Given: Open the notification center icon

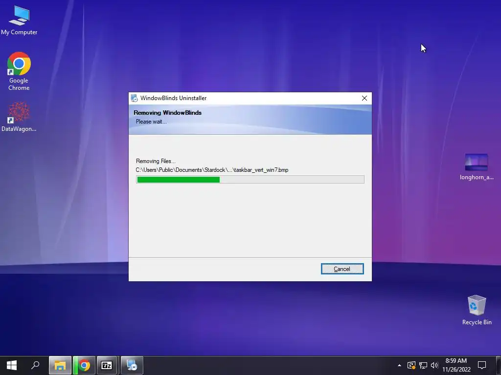Looking at the screenshot, I should (482, 365).
